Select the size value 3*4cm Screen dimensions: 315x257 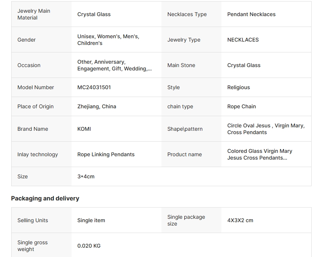pos(86,176)
